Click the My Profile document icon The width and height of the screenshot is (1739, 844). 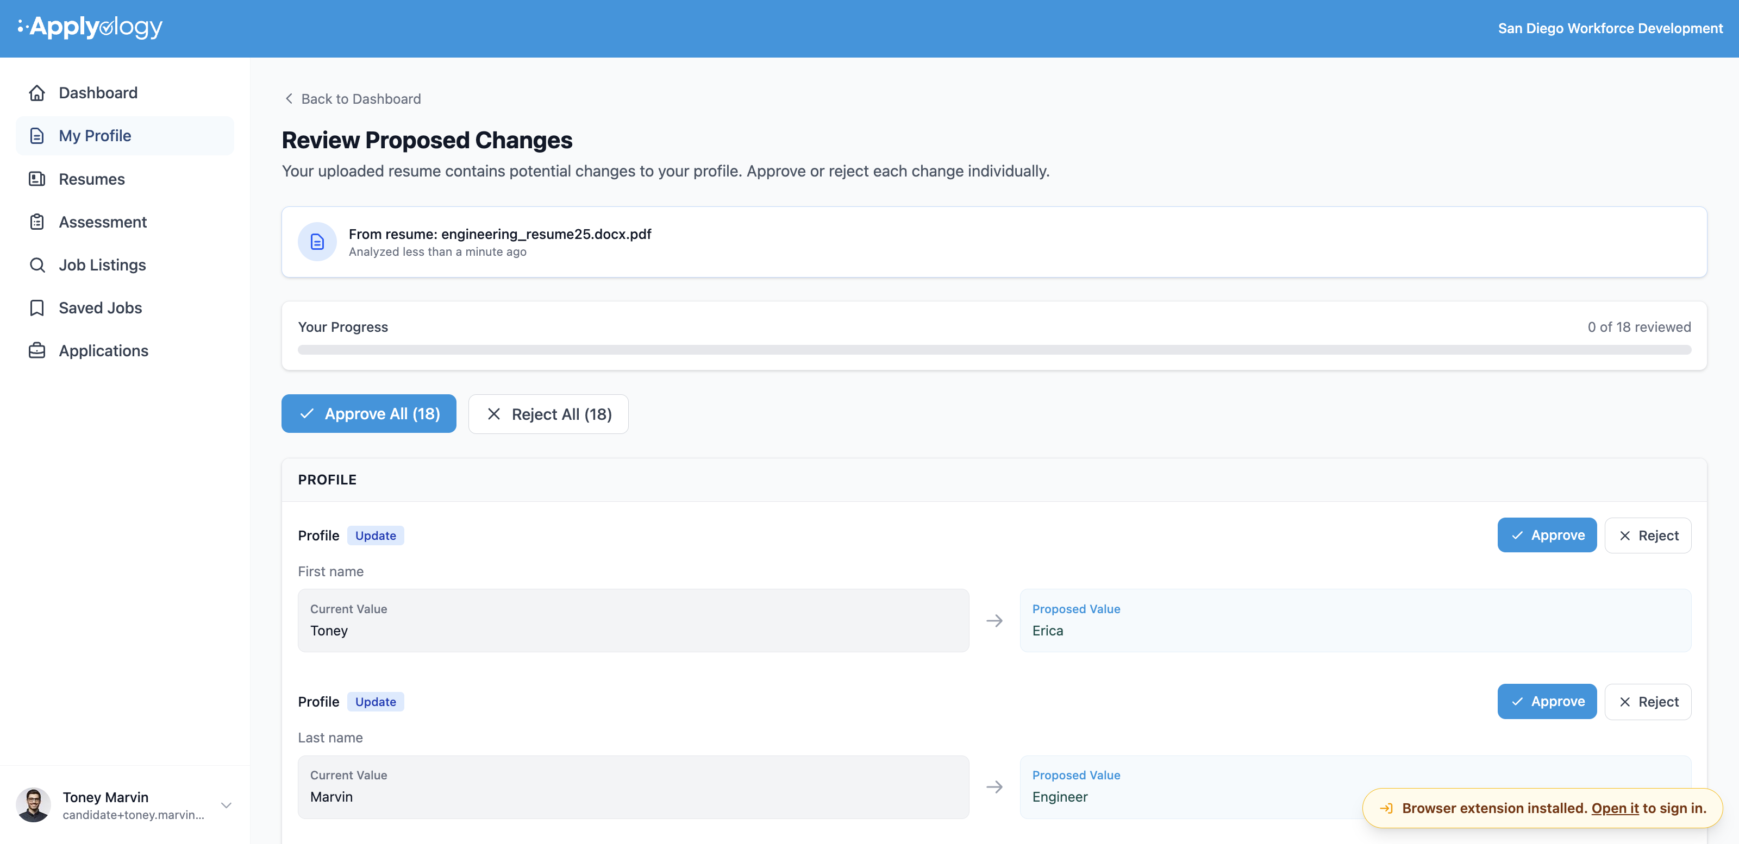coord(37,136)
